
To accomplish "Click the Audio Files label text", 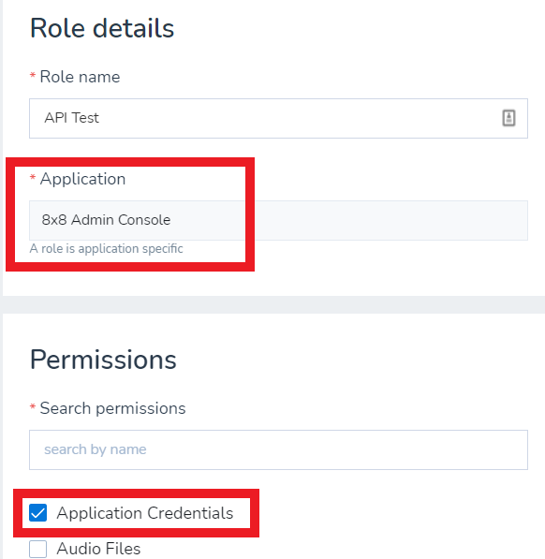I will [98, 549].
